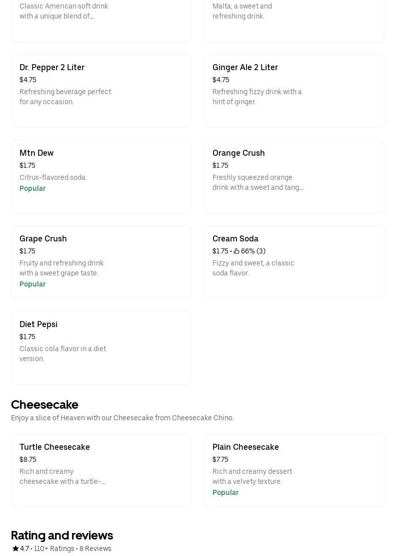402x556 pixels.
Task: Click the Rating and reviews heading
Action: tap(62, 535)
